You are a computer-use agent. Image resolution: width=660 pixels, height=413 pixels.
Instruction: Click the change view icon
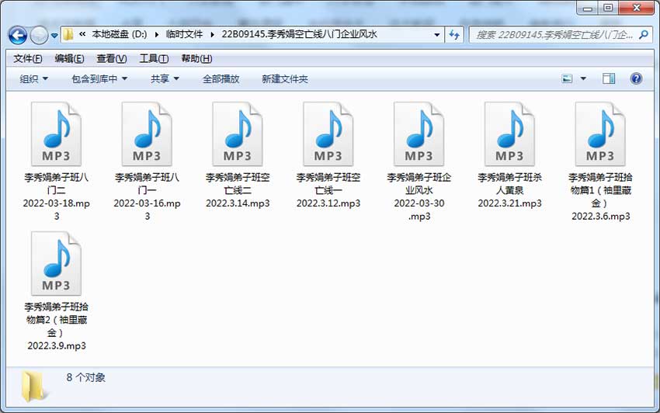567,78
